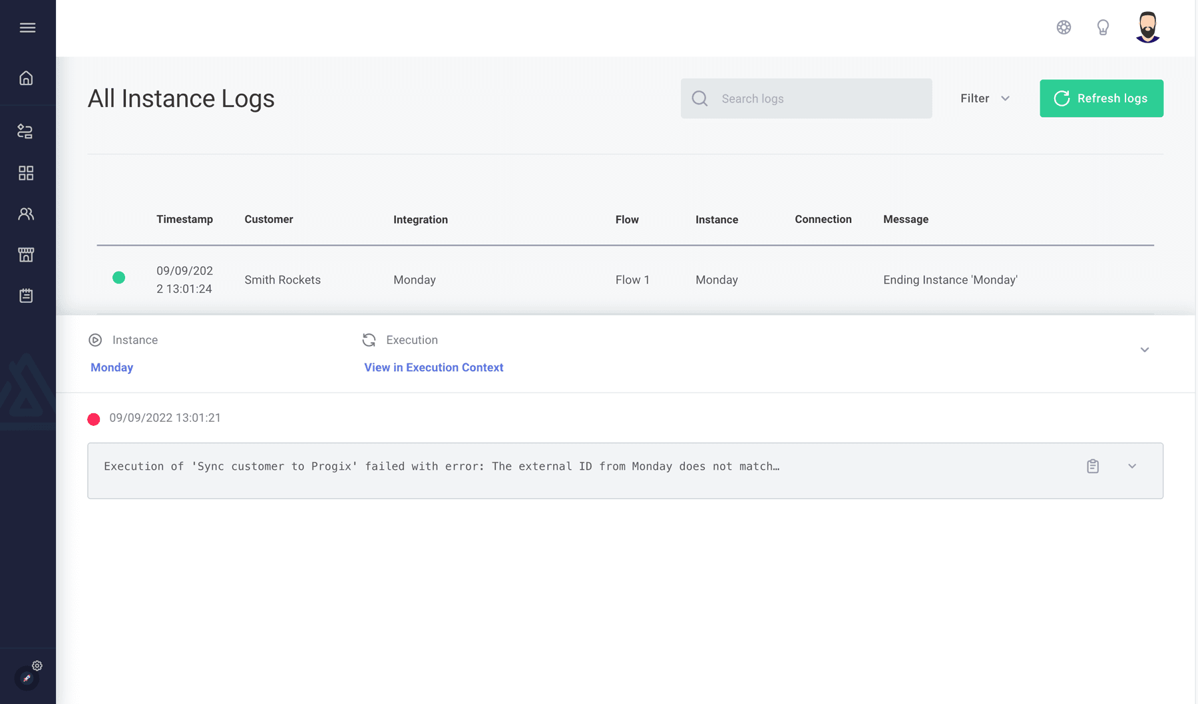Open the user avatar menu
This screenshot has width=1198, height=704.
tap(1147, 27)
